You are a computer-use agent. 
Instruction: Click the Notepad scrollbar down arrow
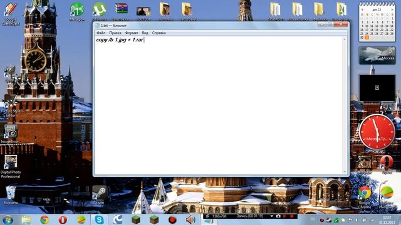(x=345, y=172)
